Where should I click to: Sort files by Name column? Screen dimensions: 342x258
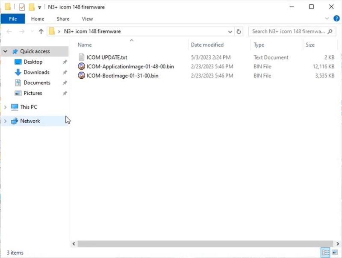[85, 45]
